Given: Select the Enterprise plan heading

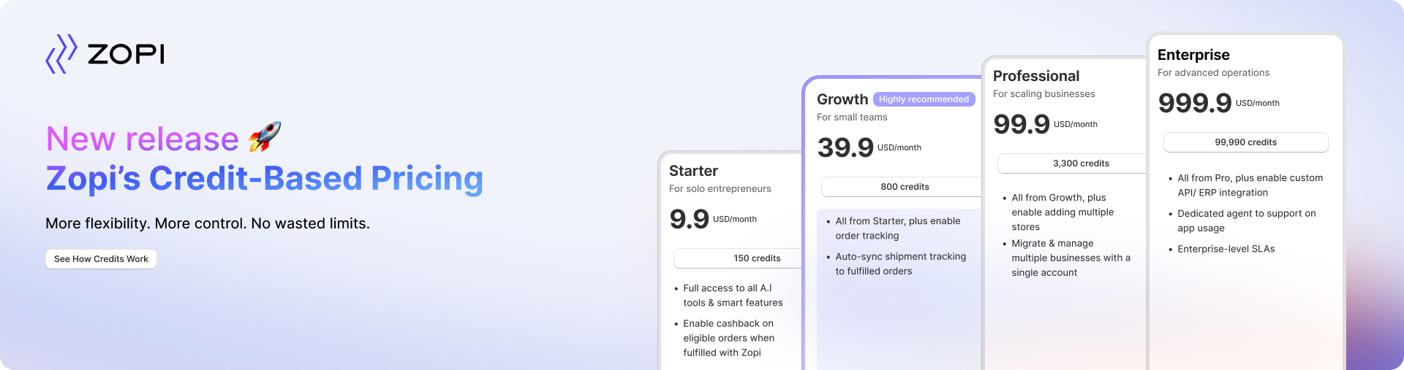Looking at the screenshot, I should [x=1193, y=55].
